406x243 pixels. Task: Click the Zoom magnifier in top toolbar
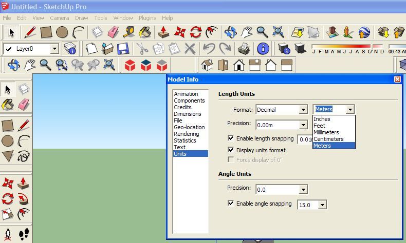(x=262, y=32)
